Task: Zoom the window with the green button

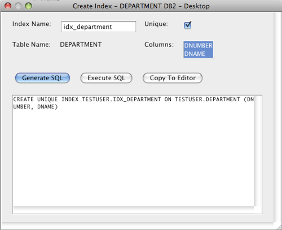Action: 29,6
